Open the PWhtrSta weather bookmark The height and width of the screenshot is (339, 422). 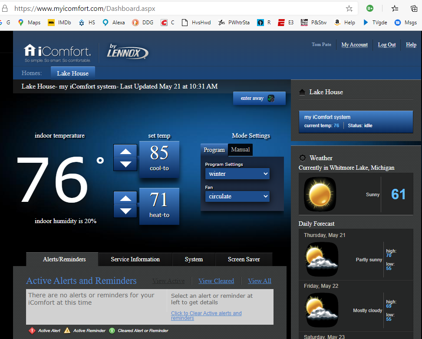234,23
